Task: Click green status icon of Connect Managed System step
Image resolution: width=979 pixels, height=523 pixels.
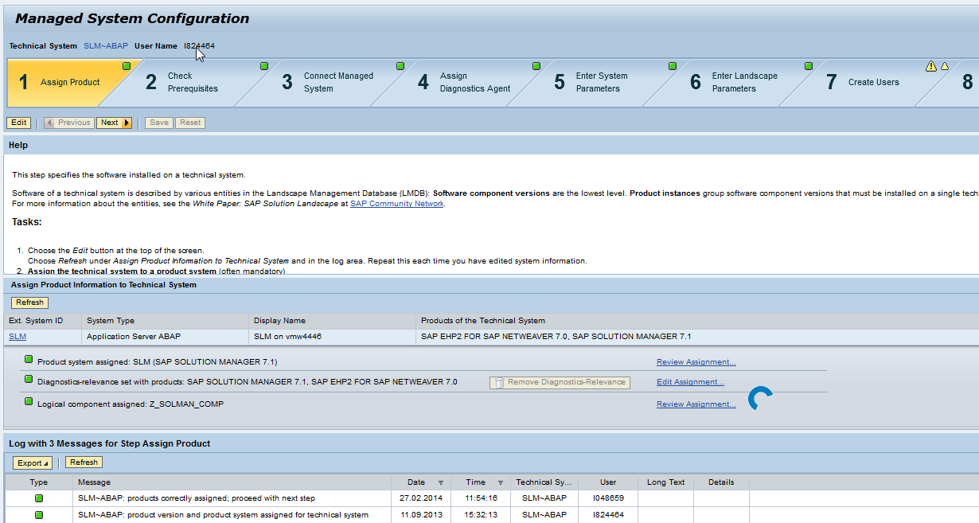Action: (400, 66)
